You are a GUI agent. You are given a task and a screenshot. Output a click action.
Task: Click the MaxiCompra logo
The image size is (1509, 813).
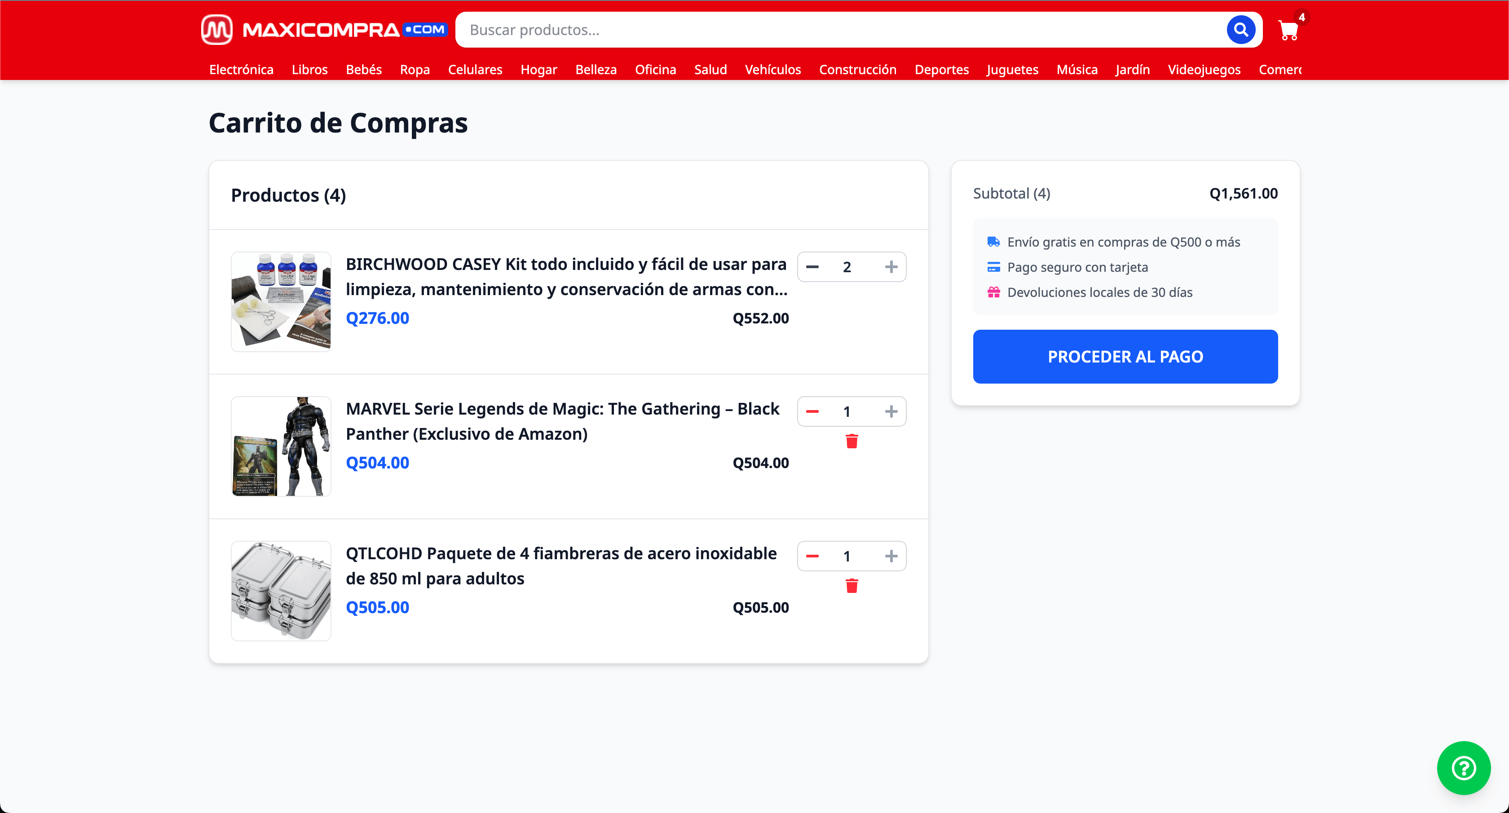pyautogui.click(x=324, y=29)
